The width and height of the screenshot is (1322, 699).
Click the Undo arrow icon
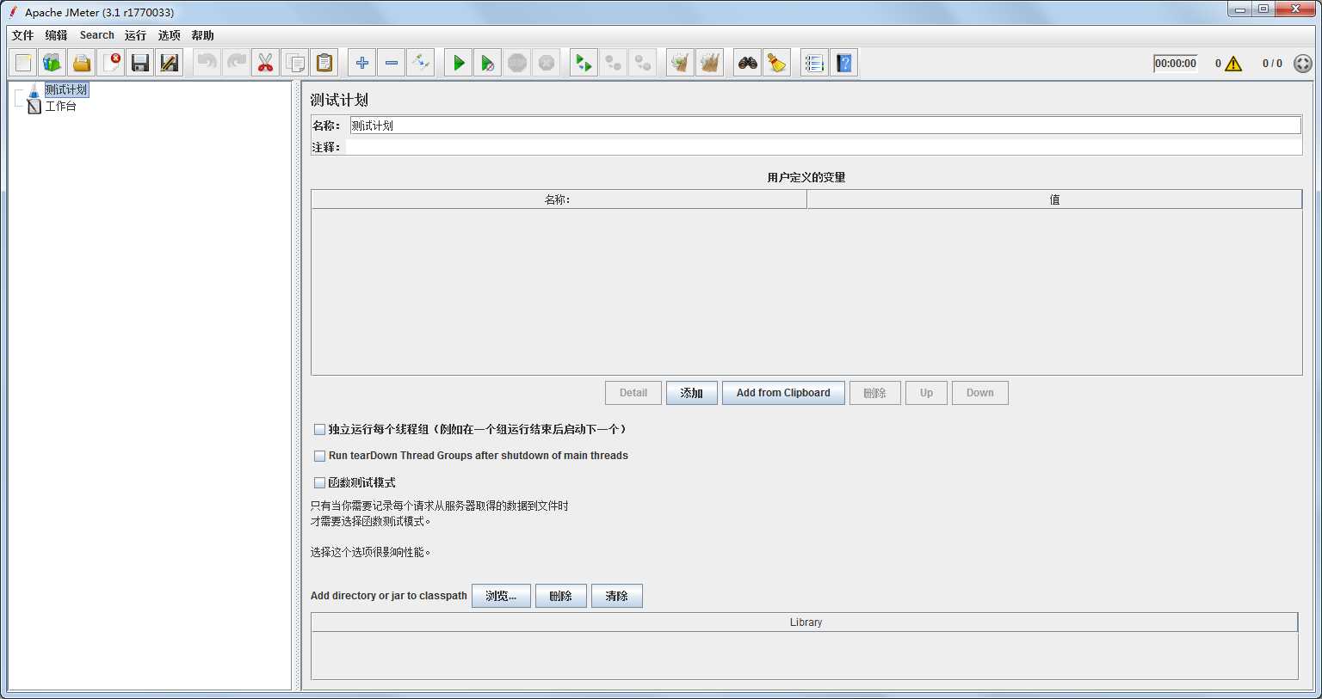pyautogui.click(x=207, y=63)
